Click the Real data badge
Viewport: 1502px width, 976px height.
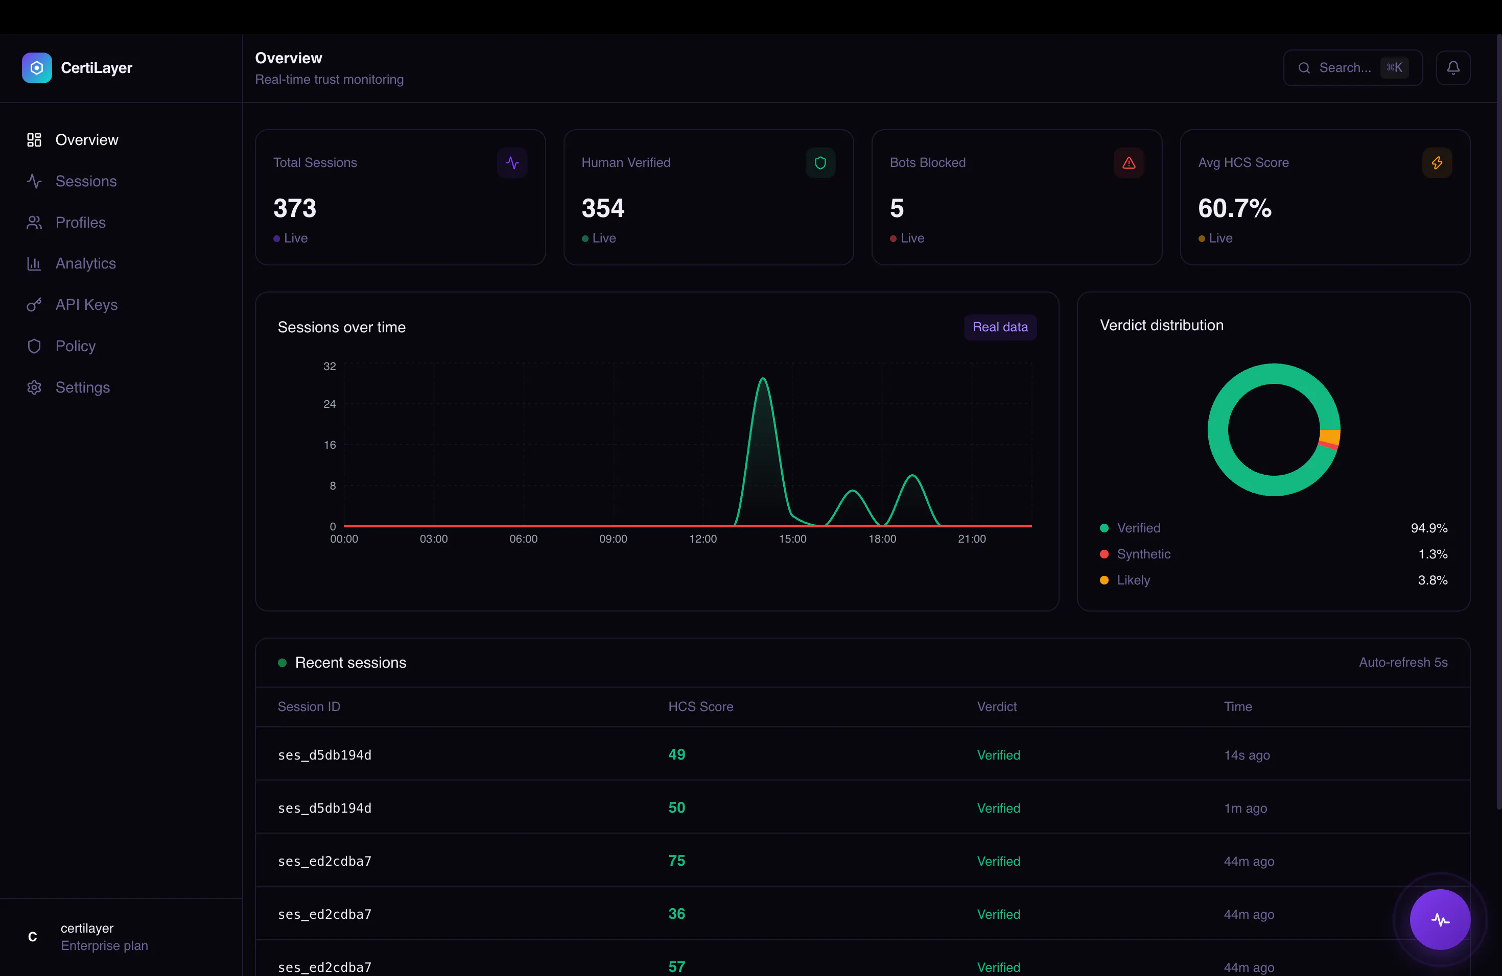click(1000, 327)
